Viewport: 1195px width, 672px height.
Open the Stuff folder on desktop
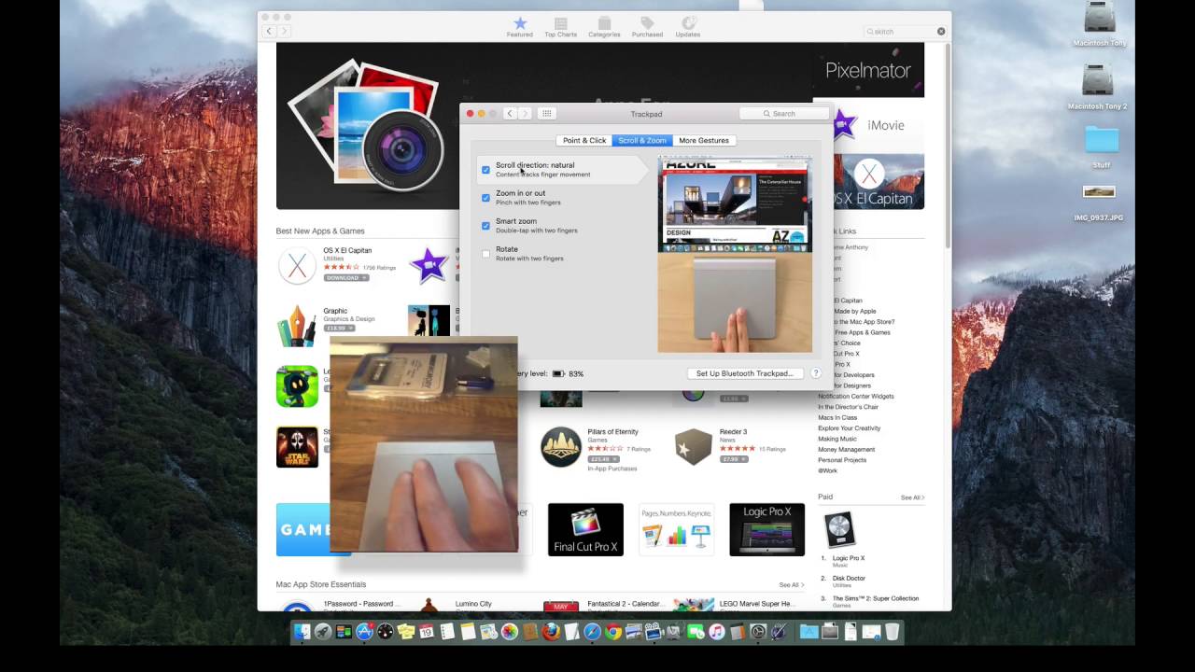(1102, 147)
